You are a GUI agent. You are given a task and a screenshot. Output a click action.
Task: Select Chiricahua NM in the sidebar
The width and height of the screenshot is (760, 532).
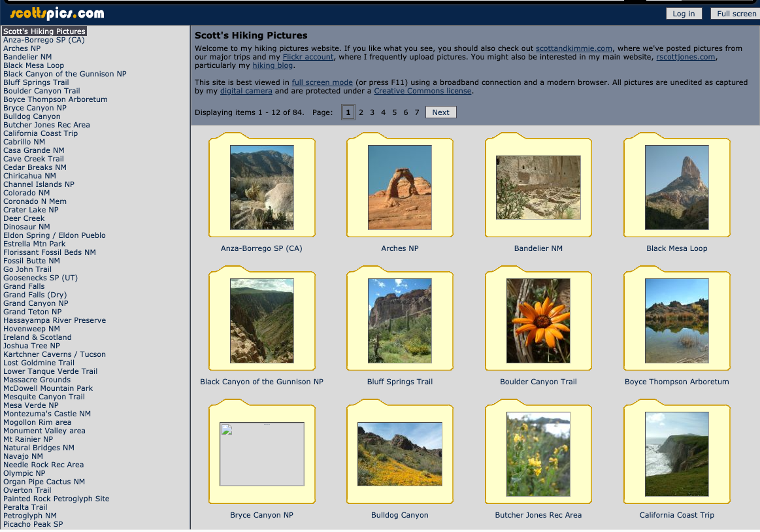pos(29,176)
